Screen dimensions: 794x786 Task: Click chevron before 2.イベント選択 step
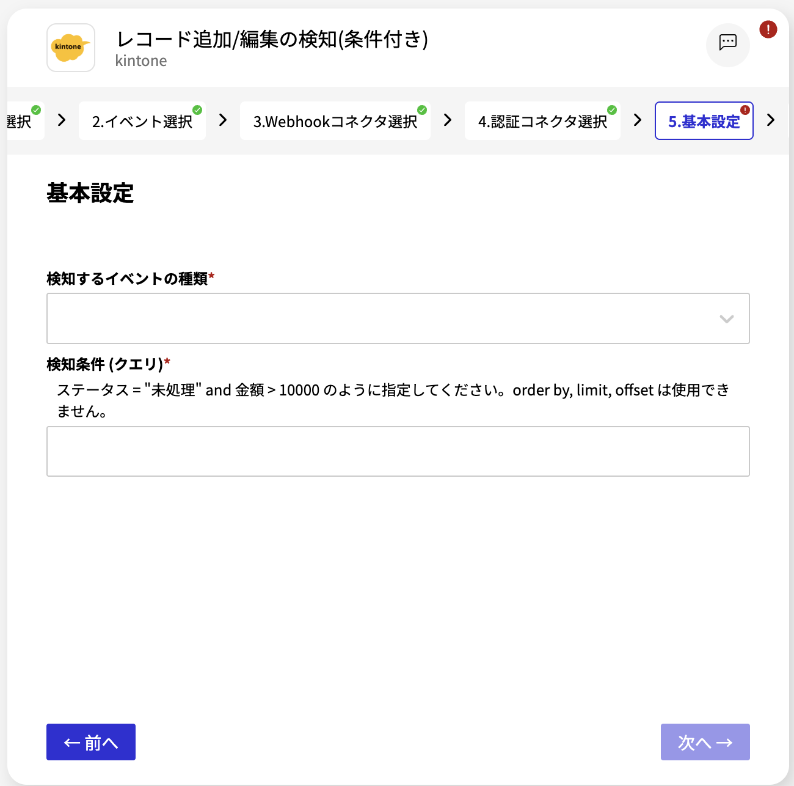[62, 120]
